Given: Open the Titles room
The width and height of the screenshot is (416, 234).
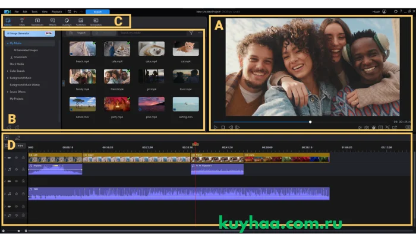Looking at the screenshot, I should coord(22,22).
